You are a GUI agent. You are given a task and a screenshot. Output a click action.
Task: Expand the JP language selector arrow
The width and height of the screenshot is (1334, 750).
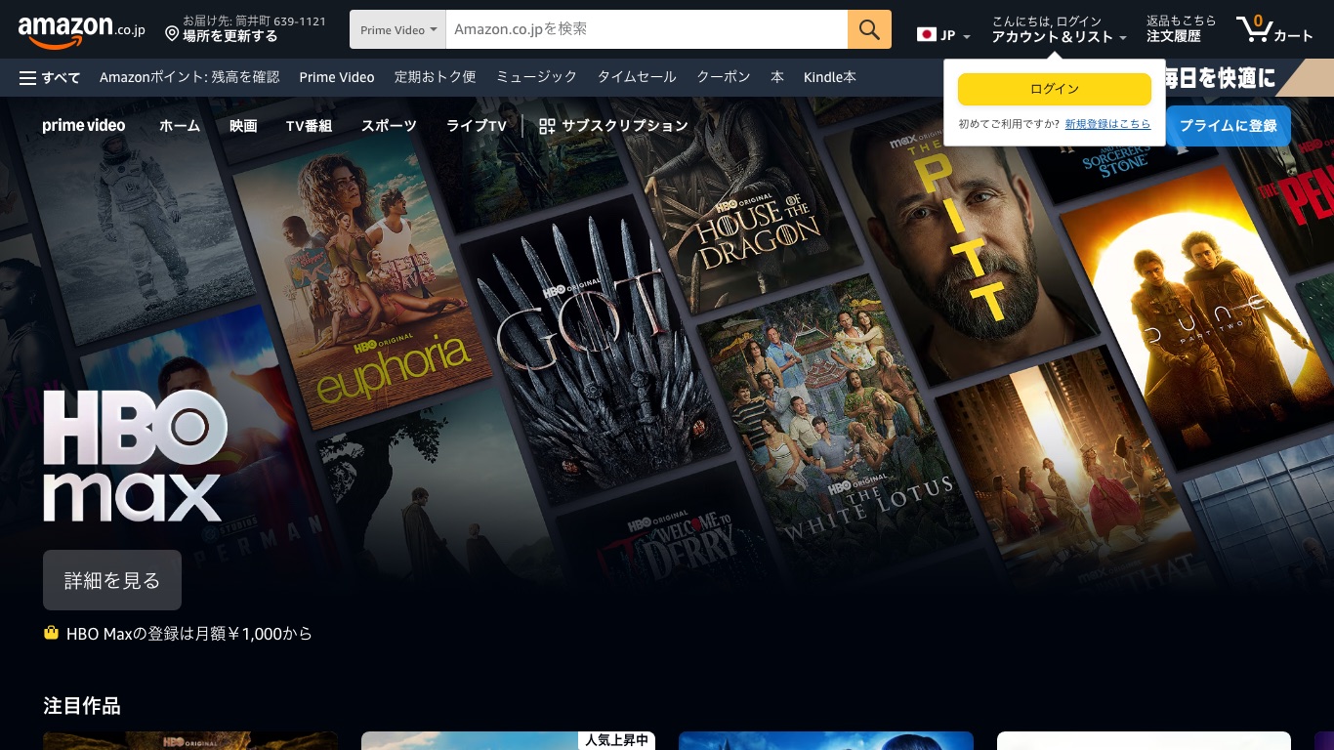pos(966,37)
